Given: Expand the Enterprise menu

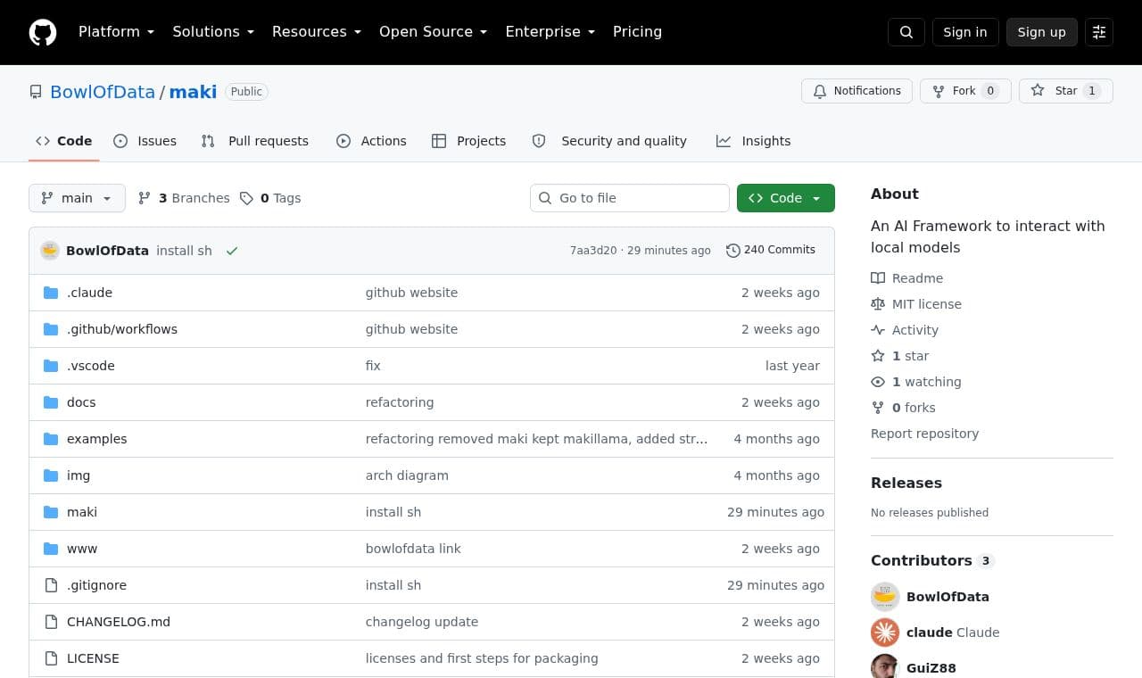Looking at the screenshot, I should pyautogui.click(x=550, y=32).
